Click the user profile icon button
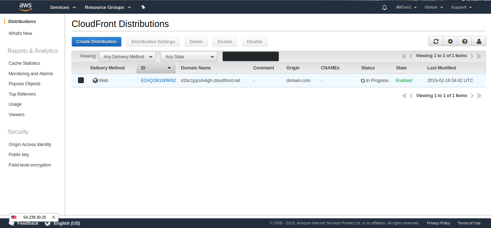The height and width of the screenshot is (228, 491). point(479,41)
